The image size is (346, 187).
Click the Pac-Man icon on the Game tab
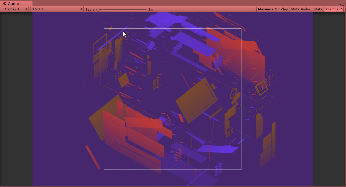coord(5,3)
